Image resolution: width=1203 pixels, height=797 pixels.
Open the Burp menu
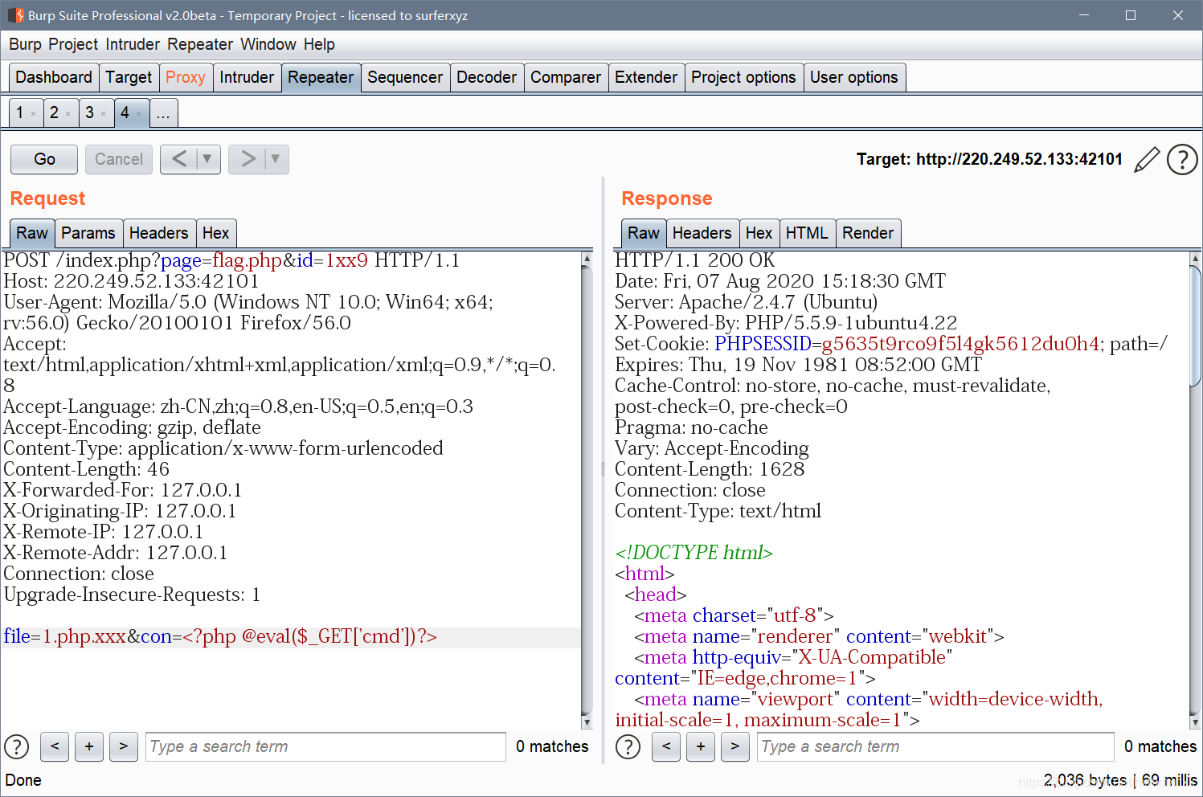pyautogui.click(x=25, y=44)
